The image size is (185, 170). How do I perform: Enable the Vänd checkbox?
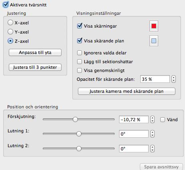(x=163, y=120)
